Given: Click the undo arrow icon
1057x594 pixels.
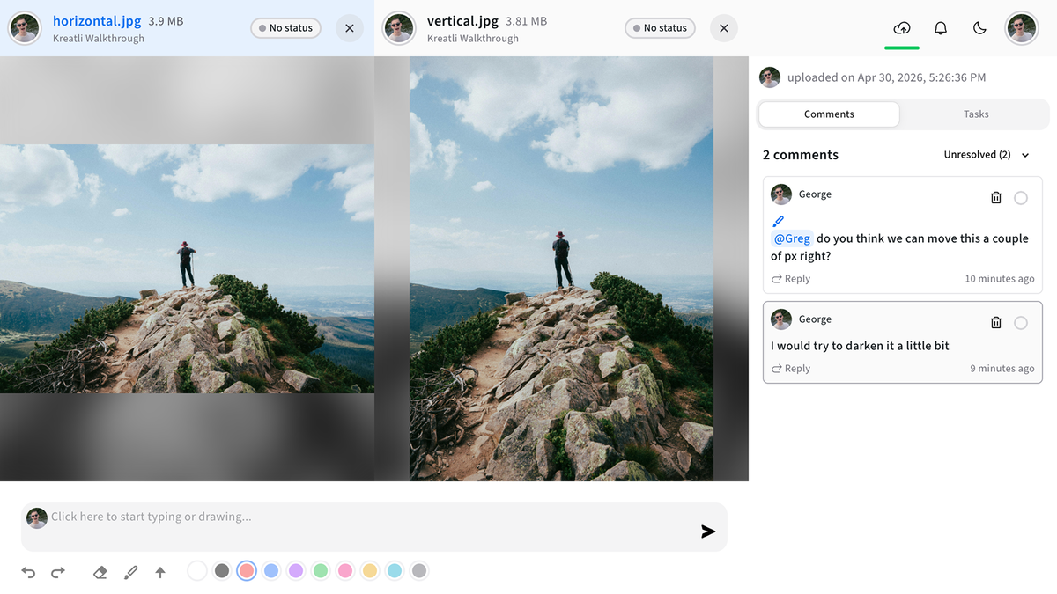Looking at the screenshot, I should tap(28, 572).
